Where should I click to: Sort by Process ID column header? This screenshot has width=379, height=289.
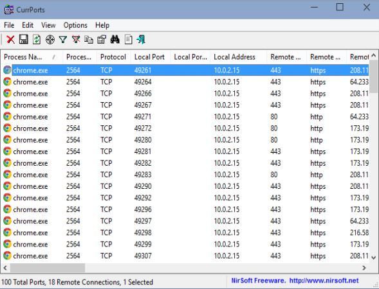pos(80,57)
